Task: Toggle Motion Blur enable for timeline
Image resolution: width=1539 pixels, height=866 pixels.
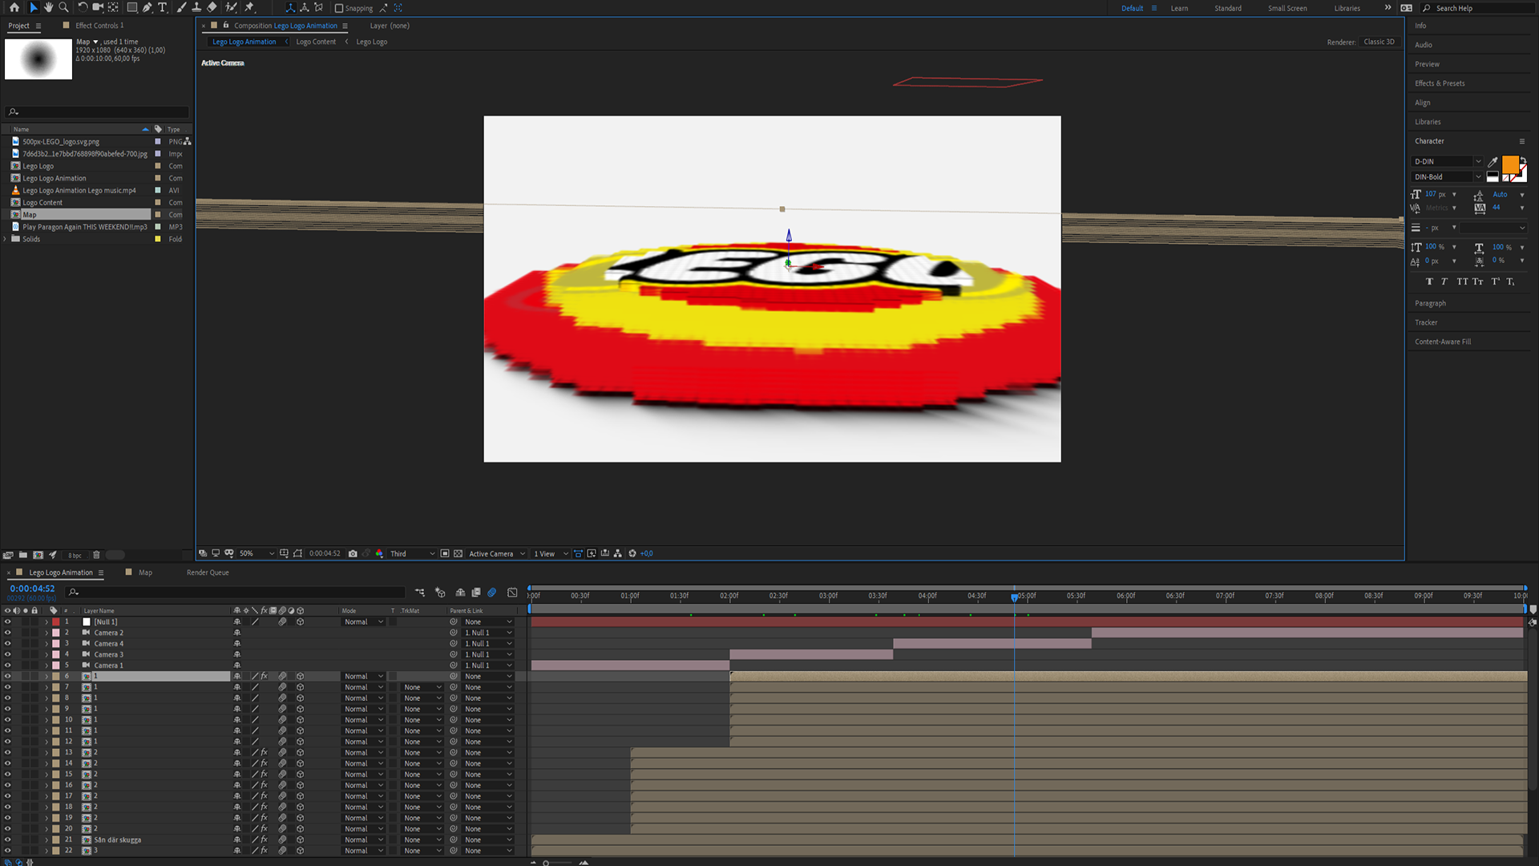Action: (492, 593)
